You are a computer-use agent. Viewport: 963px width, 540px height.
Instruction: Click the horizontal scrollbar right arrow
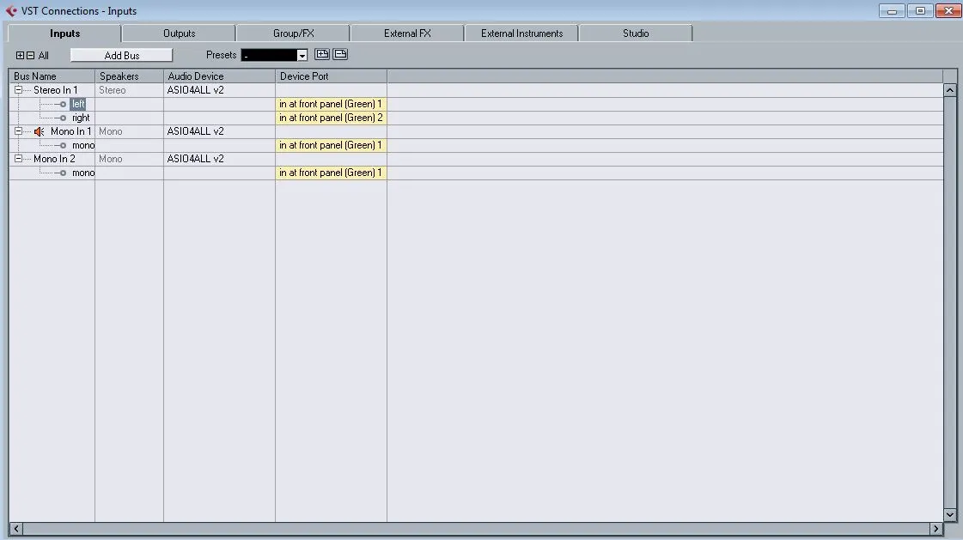[936, 528]
